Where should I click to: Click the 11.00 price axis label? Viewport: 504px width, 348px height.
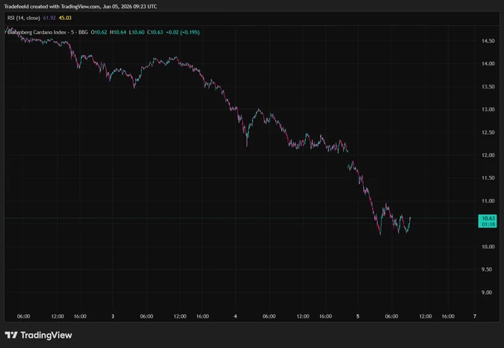488,201
